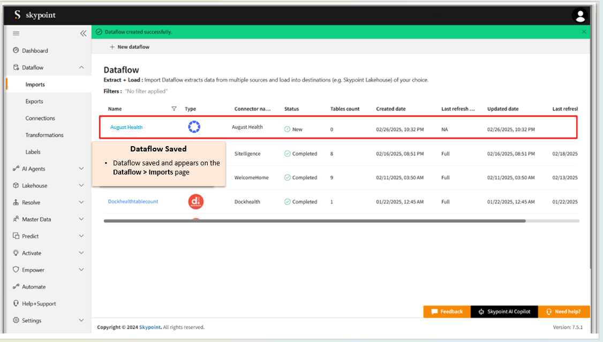The image size is (603, 342).
Task: Click the Automate sidebar icon
Action: [16, 286]
